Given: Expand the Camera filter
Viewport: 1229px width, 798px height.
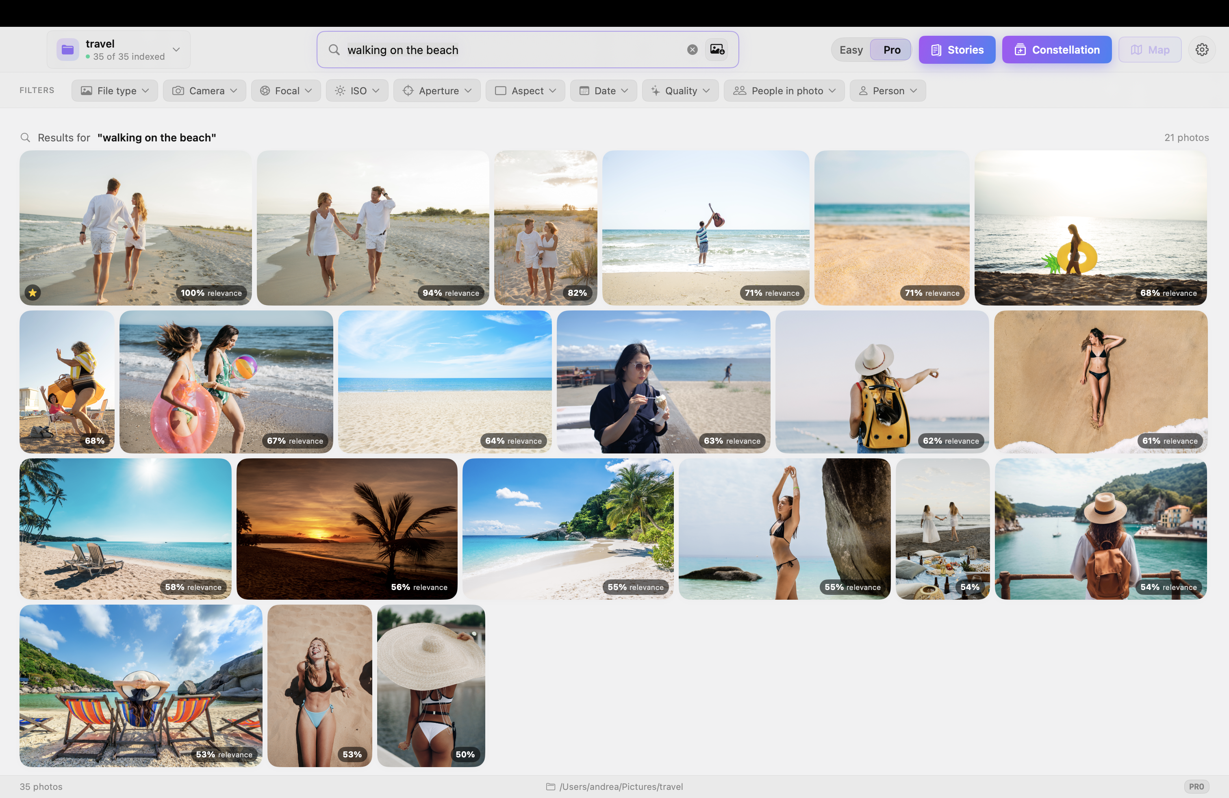Looking at the screenshot, I should tap(204, 90).
